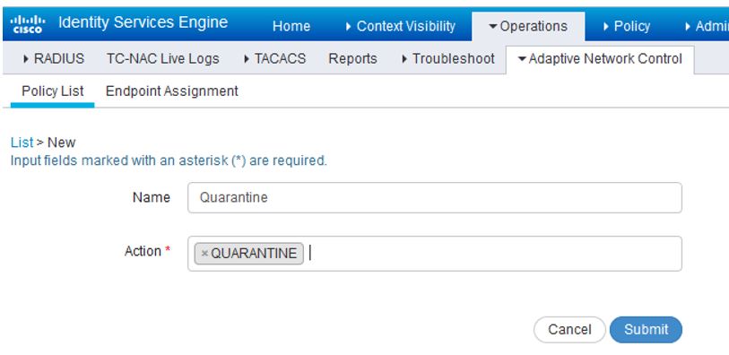Remove the QUARANTINE action tag

[204, 254]
